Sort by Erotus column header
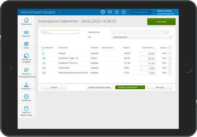This screenshot has width=197, height=137. click(164, 47)
